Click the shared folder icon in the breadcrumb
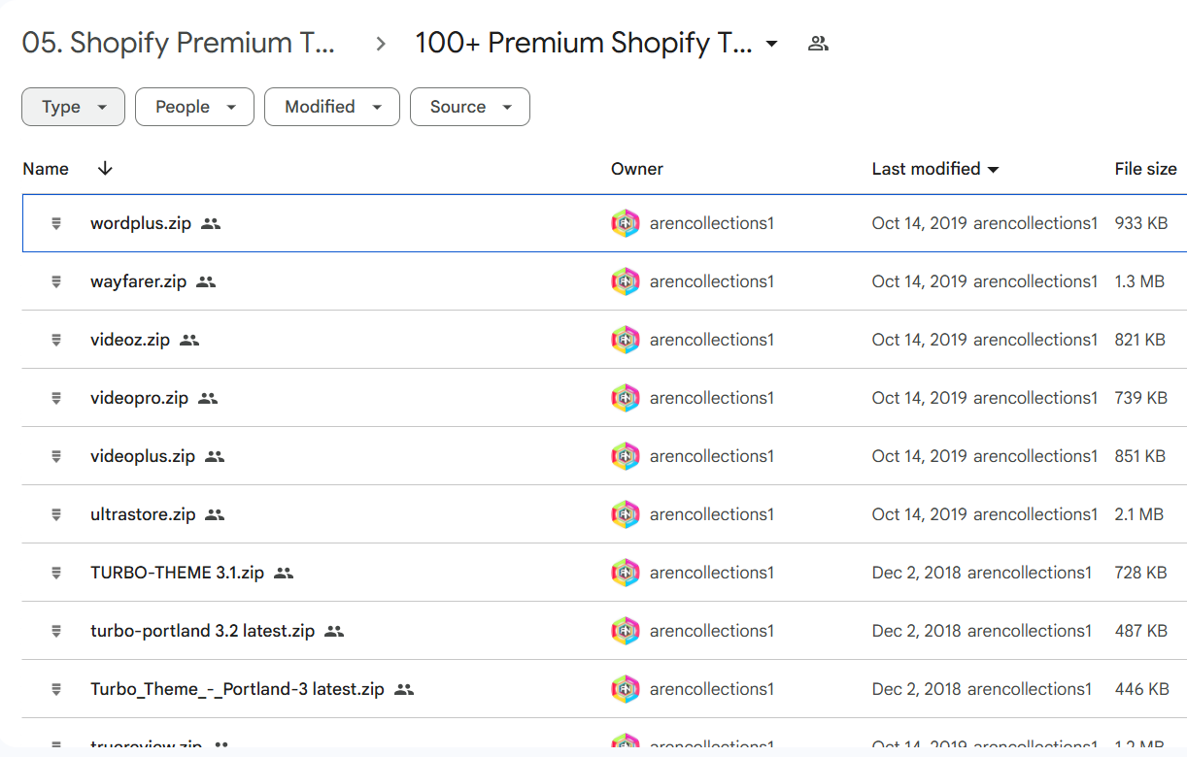 818,44
